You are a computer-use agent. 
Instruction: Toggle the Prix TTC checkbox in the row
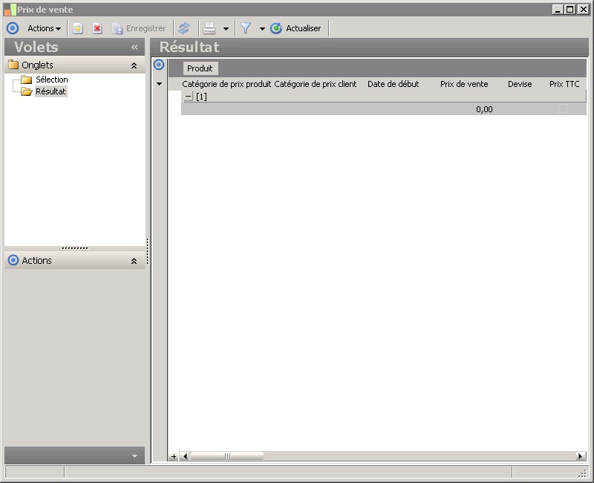(x=563, y=108)
